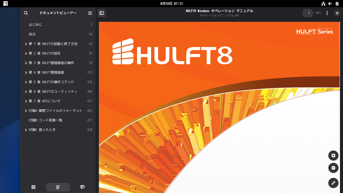Select the 付録A 履歴ファイルのフォーマット row text
The image size is (343, 193).
click(55, 111)
